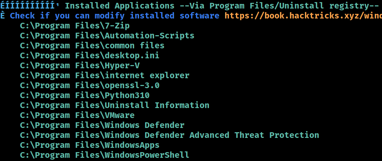The image size is (382, 161).
Task: Click the Installed Applications header text
Action: coord(120,6)
